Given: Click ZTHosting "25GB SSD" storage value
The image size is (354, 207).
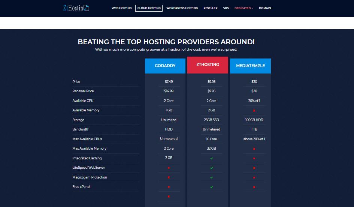Looking at the screenshot, I should pyautogui.click(x=212, y=120).
